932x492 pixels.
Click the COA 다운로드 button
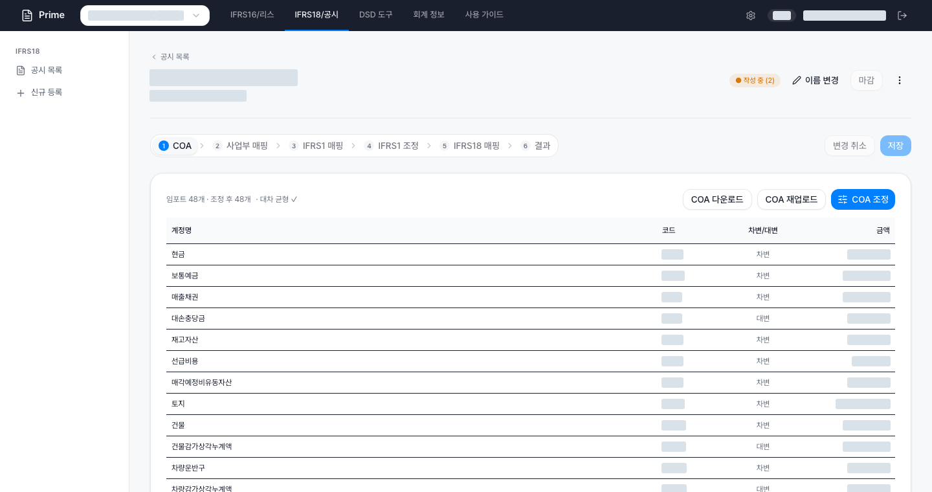coord(717,199)
